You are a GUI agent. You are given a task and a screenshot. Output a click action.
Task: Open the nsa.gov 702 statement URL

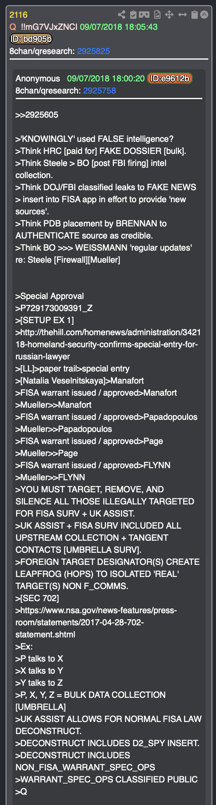click(x=96, y=622)
